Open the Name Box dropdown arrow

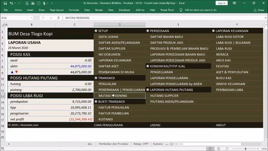31,18
